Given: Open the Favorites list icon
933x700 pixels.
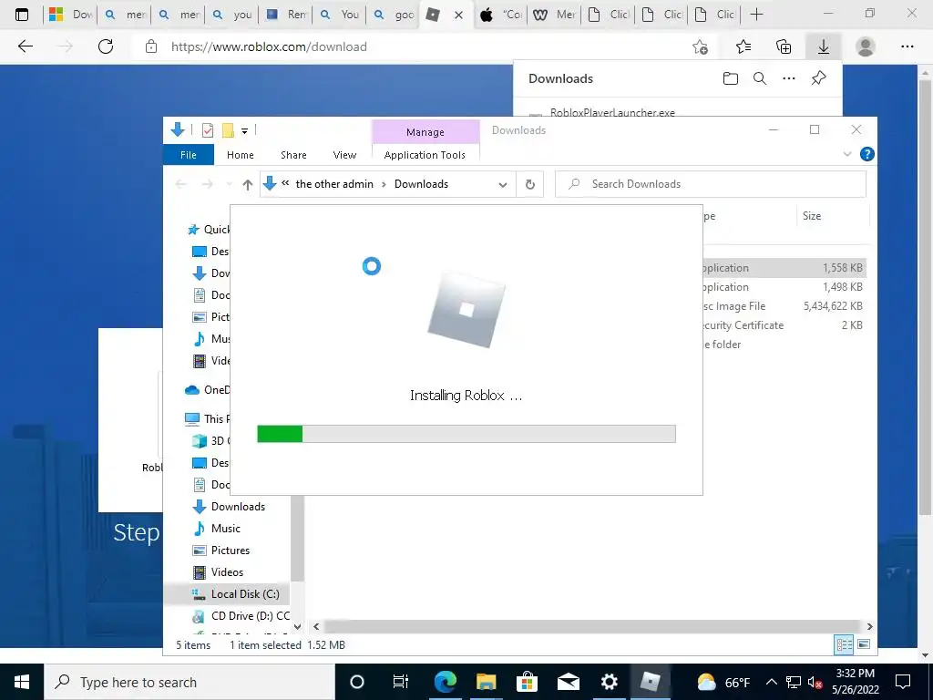Looking at the screenshot, I should click(743, 46).
